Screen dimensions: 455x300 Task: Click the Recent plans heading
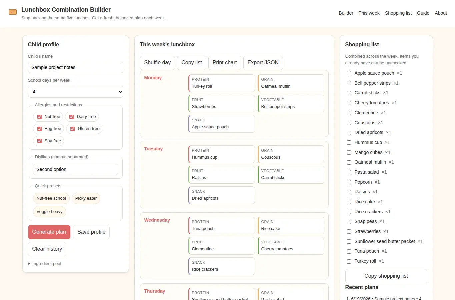[x=362, y=287]
